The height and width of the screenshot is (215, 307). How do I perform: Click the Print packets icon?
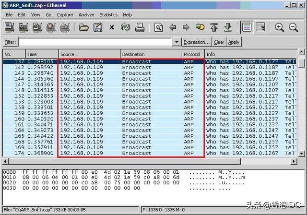[x=140, y=27]
